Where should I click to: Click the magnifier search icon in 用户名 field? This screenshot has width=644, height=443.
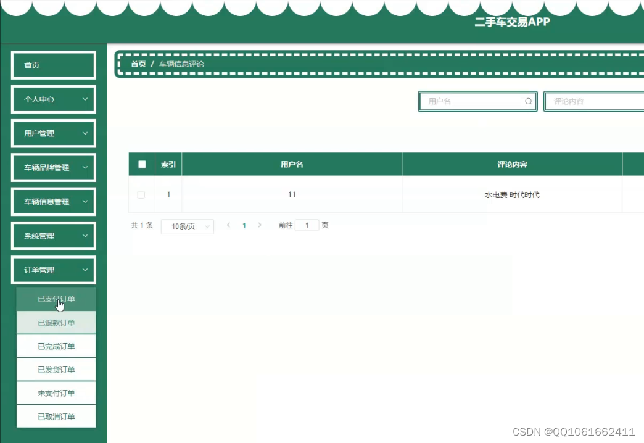[529, 101]
